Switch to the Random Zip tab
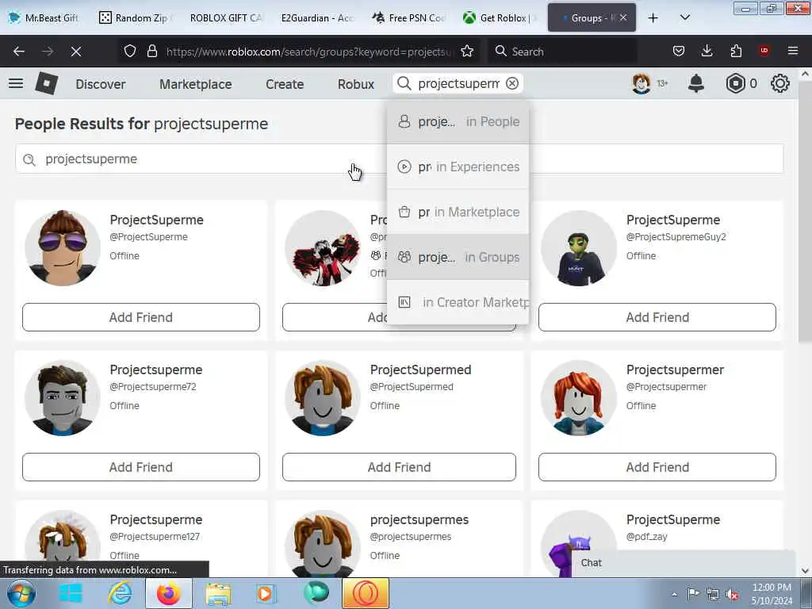This screenshot has height=609, width=812. coord(134,18)
